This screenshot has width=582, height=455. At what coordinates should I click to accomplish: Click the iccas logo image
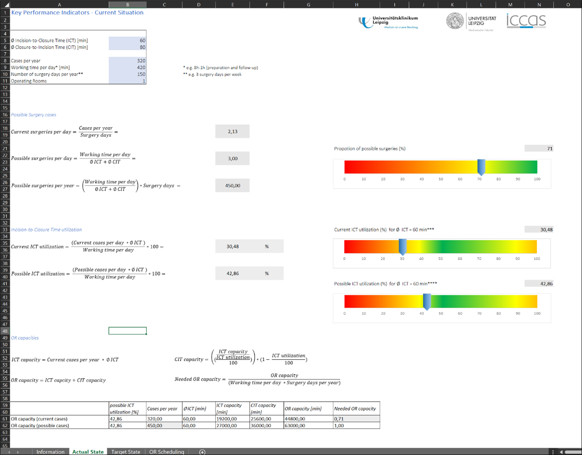pos(526,21)
